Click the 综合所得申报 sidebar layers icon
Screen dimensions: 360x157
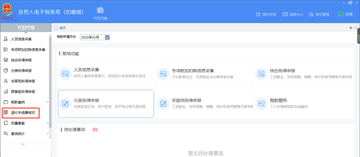(6, 60)
